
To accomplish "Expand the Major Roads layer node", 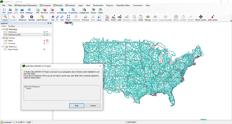I will (x=5, y=49).
